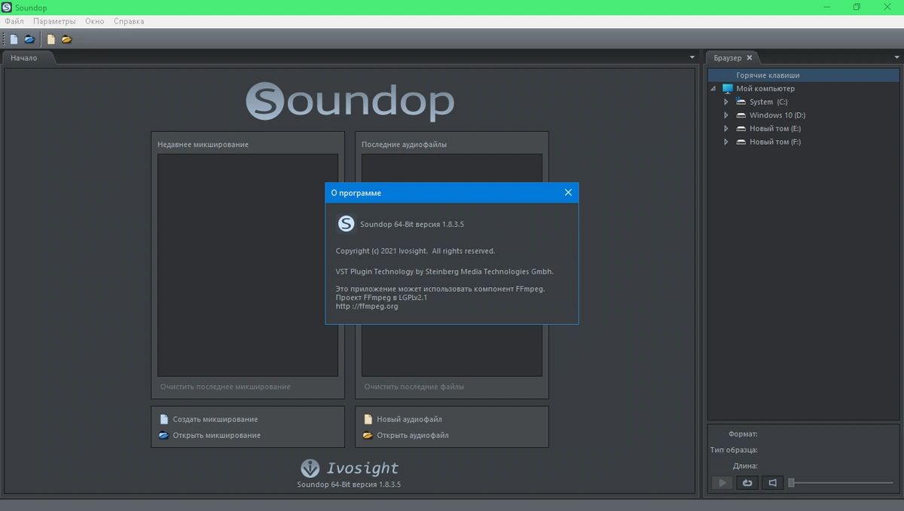The height and width of the screenshot is (511, 904).
Task: Click the Открыть аудиофайл link
Action: coord(413,436)
